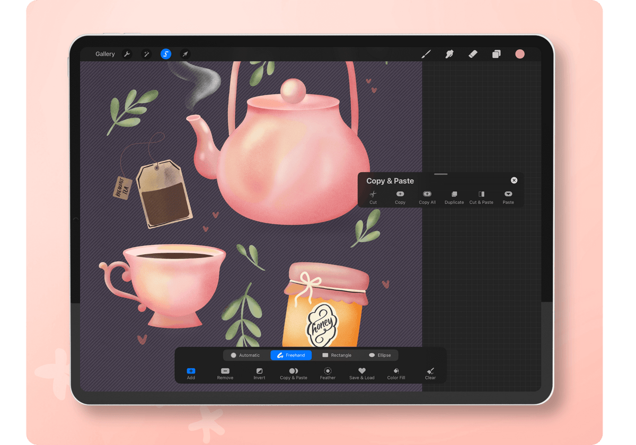Switch to Automatic selection mode

pos(245,355)
